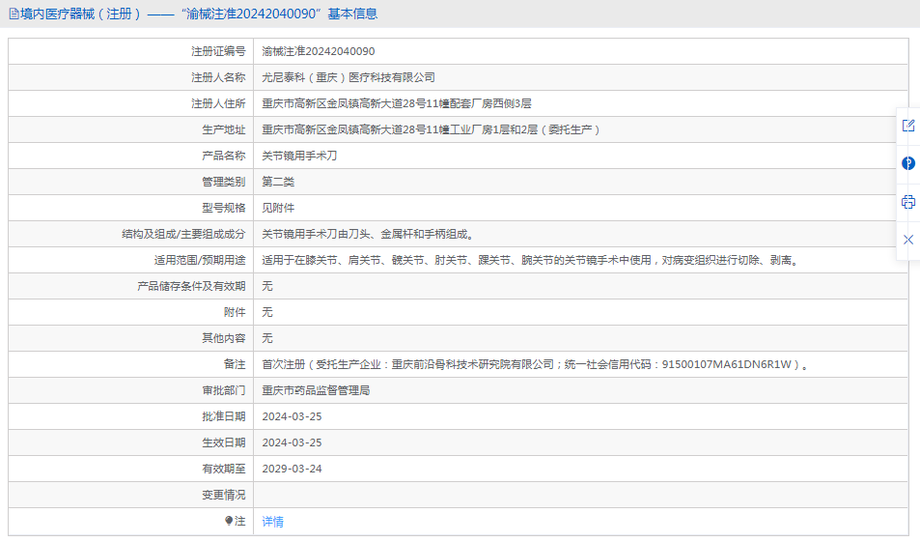Click the page title 境内医疗器械（注册）基本信息

pyautogui.click(x=199, y=14)
